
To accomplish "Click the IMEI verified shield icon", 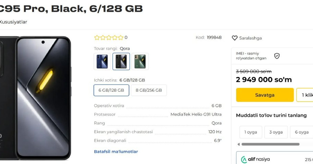I will click(x=277, y=56).
